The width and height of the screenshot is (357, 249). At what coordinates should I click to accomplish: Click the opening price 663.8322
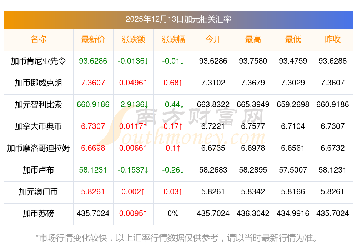coord(213,105)
